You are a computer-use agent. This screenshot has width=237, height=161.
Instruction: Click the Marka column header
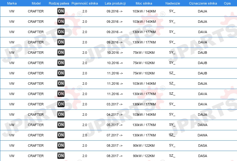(12, 3)
